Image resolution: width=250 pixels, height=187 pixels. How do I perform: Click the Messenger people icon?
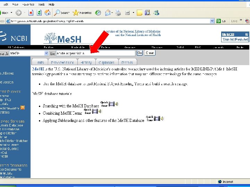pyautogui.click(x=156, y=12)
